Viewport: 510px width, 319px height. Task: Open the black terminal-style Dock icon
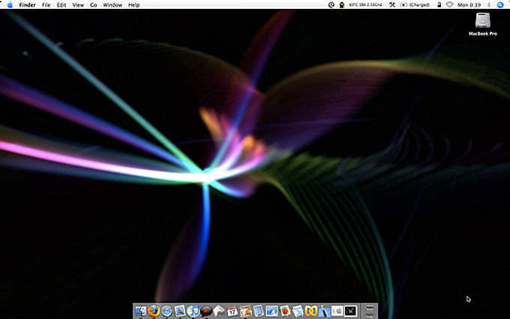click(351, 312)
